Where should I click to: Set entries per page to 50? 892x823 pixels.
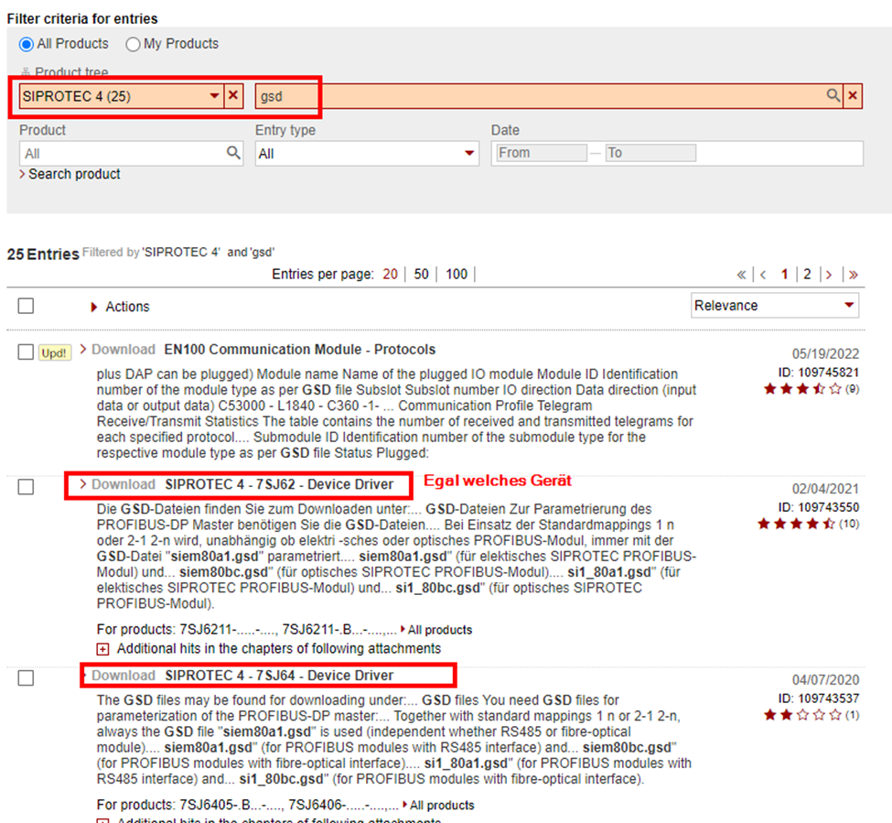tap(421, 275)
